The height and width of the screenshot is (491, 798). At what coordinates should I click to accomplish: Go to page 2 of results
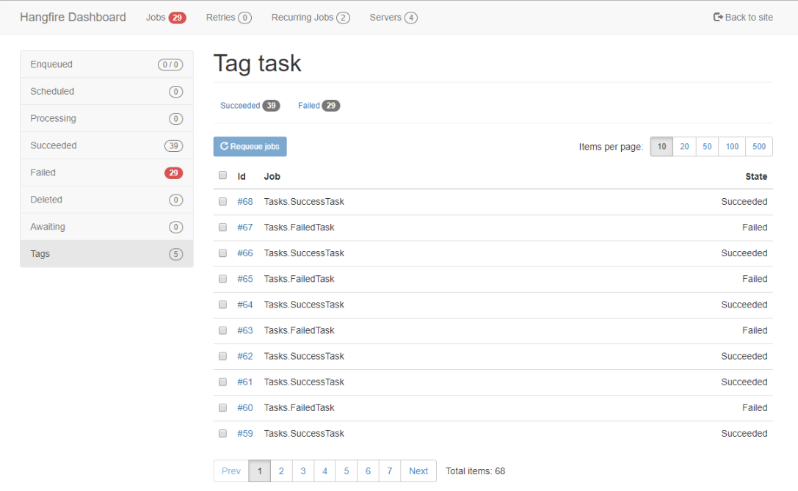281,471
